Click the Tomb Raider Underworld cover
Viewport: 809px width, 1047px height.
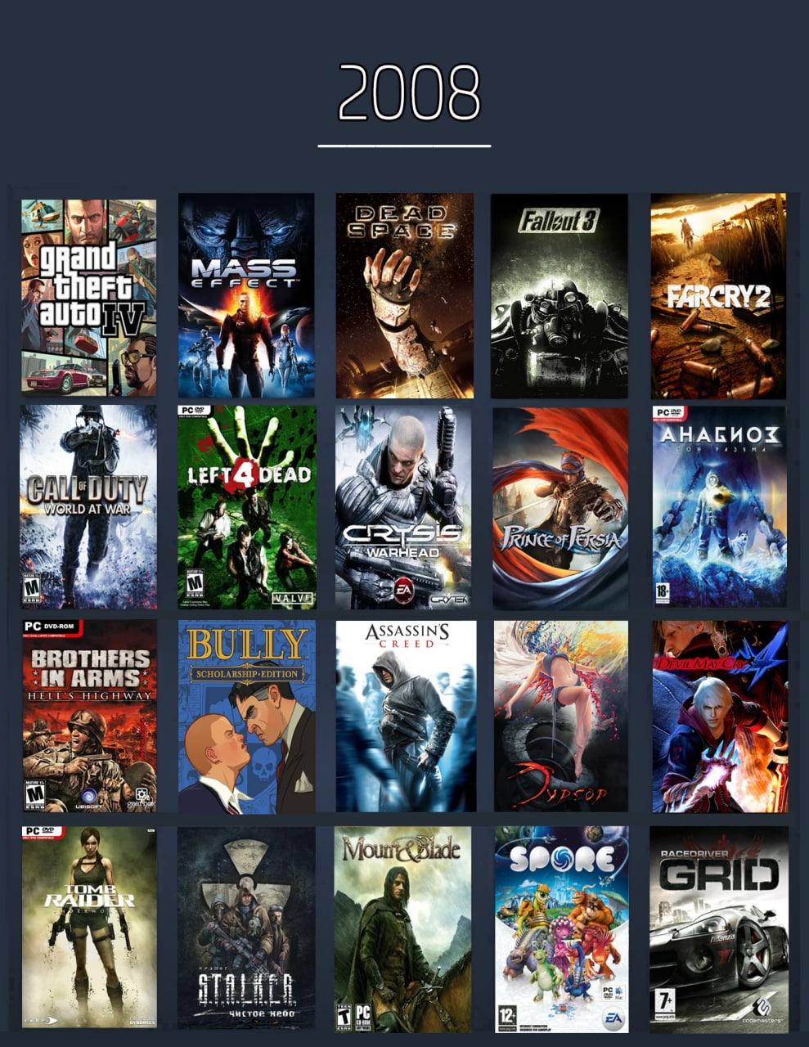[89, 927]
